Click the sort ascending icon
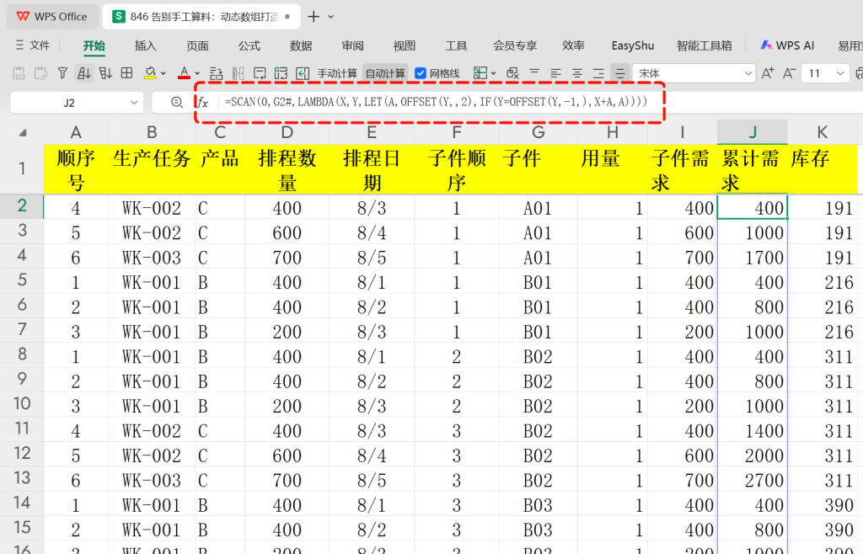863x554 pixels. (84, 73)
